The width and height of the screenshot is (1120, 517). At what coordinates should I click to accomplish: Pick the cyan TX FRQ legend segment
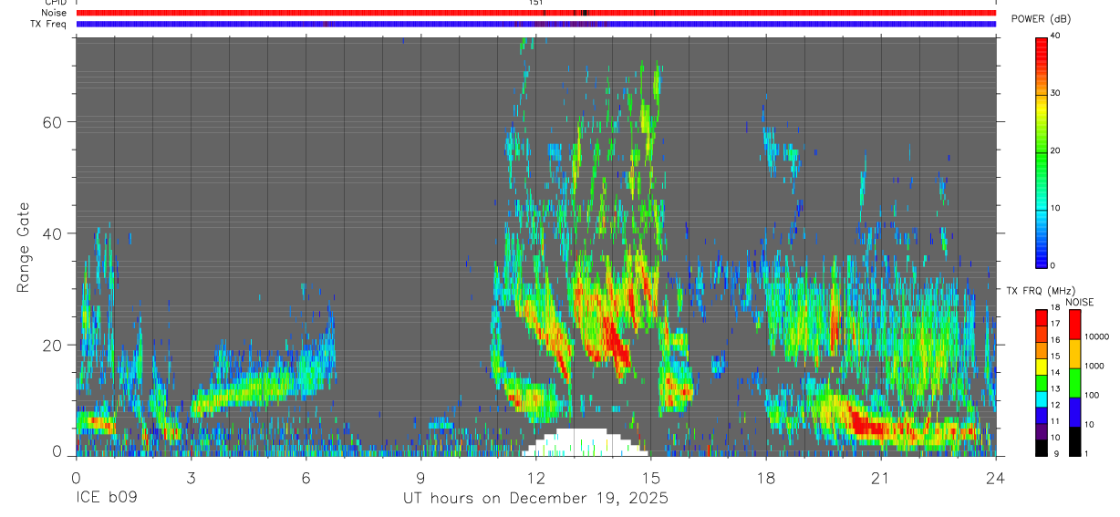pyautogui.click(x=1041, y=399)
